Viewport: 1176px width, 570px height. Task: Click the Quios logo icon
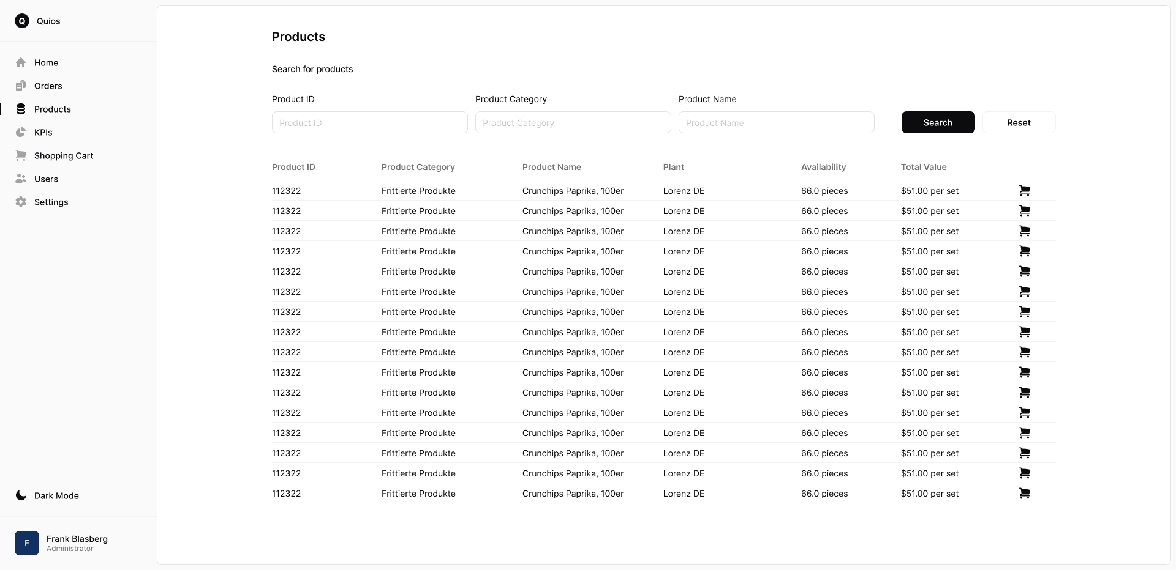coord(22,21)
